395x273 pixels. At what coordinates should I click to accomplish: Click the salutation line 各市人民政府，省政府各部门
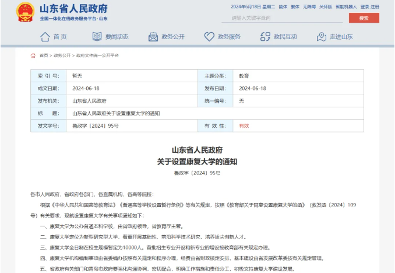92,194
